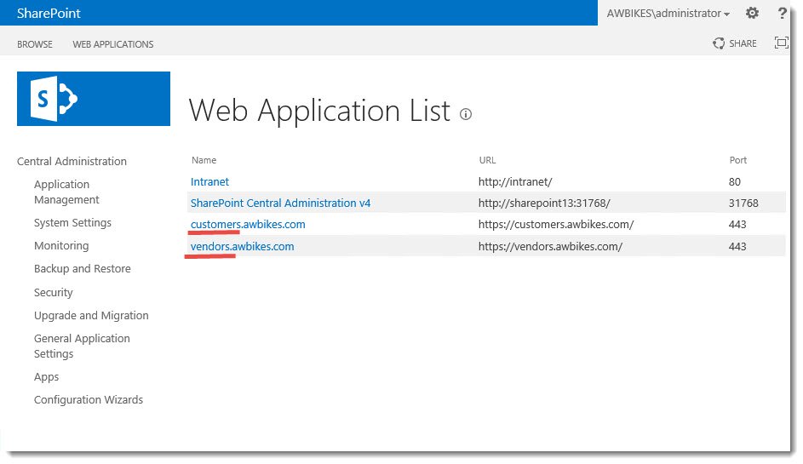The image size is (803, 464).
Task: Click the Name column header
Action: (204, 160)
